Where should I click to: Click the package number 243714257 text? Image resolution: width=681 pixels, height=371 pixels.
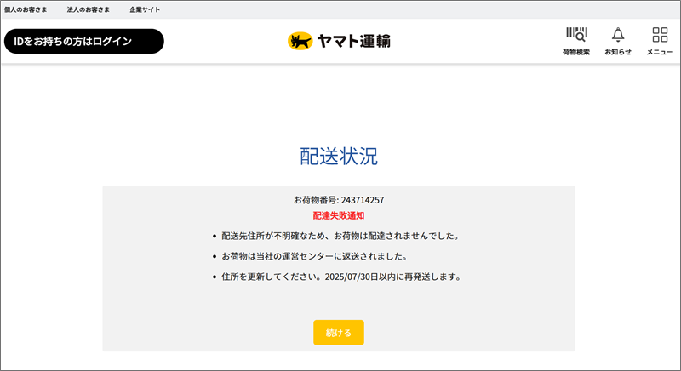[363, 200]
